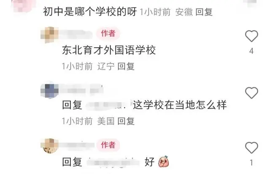Select comment text 初中是哪个学校的呀

pyautogui.click(x=90, y=12)
